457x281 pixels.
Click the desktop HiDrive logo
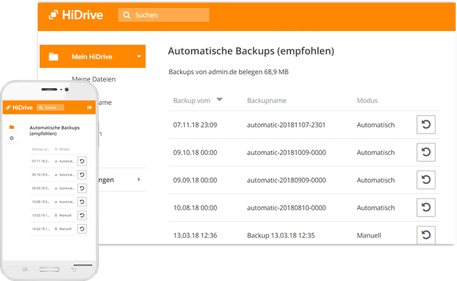[76, 15]
